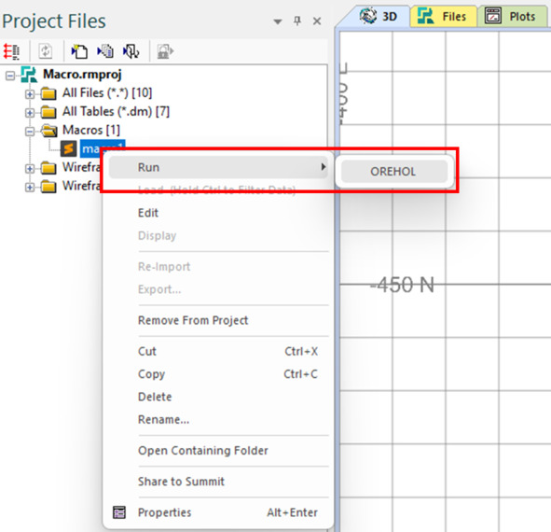Pin the Project Files panel
Image resolution: width=551 pixels, height=532 pixels.
tap(297, 21)
